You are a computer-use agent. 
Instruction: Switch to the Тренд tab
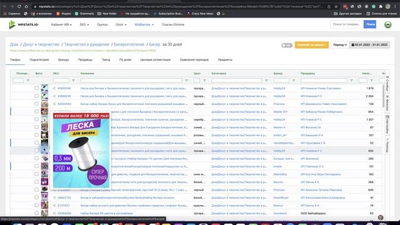[x=106, y=60]
